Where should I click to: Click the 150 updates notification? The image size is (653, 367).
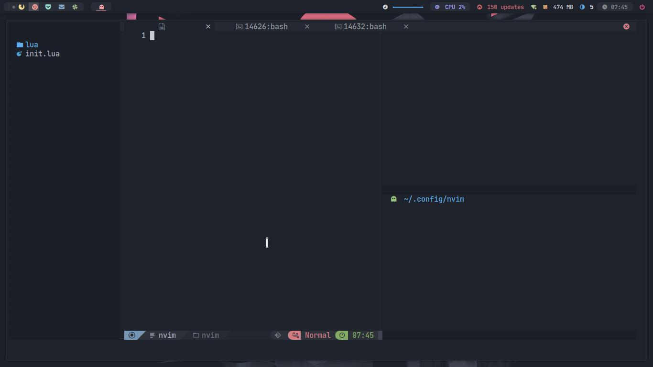click(500, 7)
